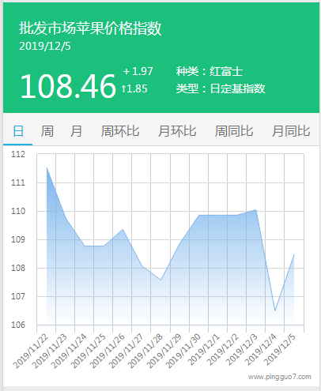This screenshot has height=391, width=321.
Task: Click the www.pingguo7.com source text
Action: 280,377
